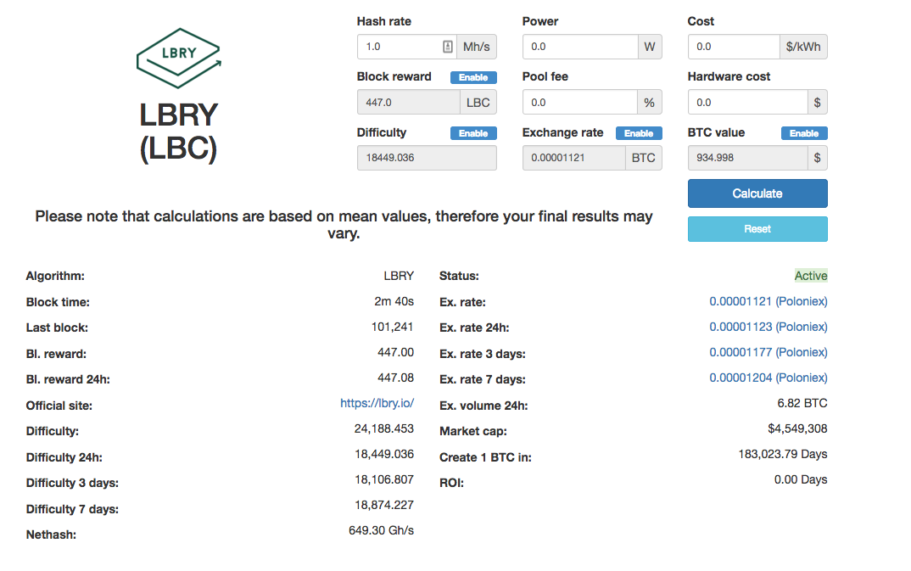Click the Create 1 BTC value 183,023.79 Days
Viewport: 911px width, 571px height.
tap(783, 454)
